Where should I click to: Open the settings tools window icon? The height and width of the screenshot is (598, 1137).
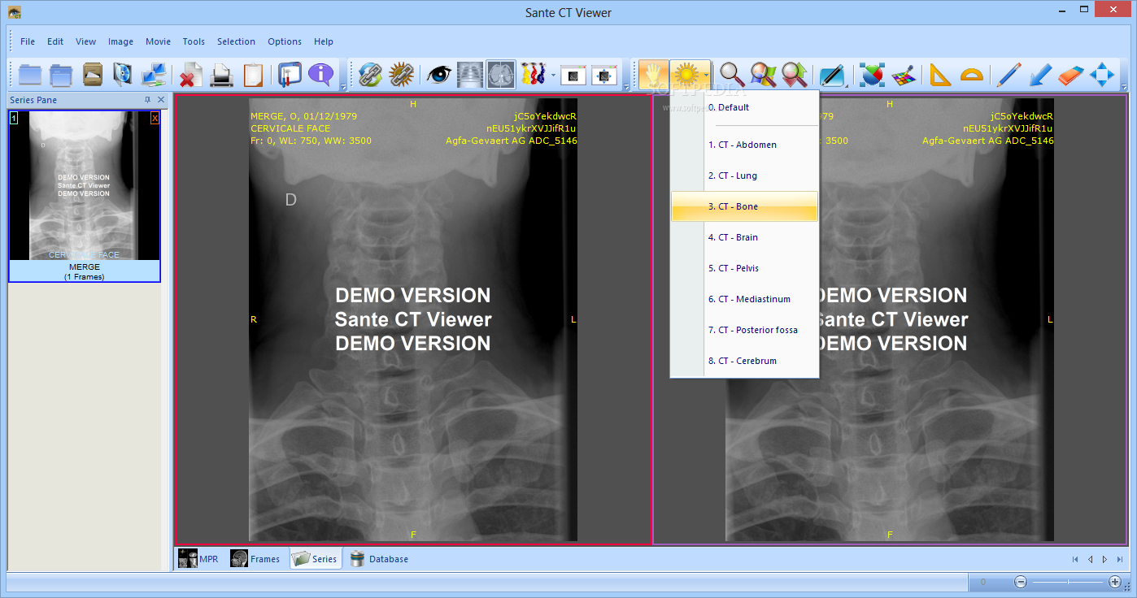pos(290,75)
